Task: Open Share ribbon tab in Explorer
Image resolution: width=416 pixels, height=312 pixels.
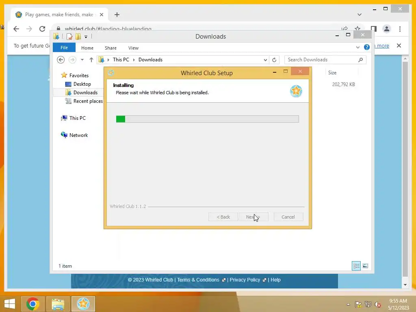Action: click(x=110, y=48)
